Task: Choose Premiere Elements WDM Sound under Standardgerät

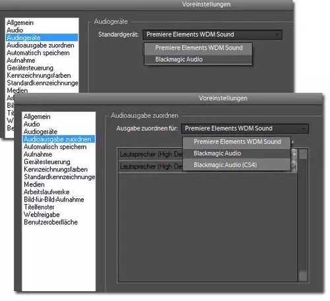Action: pyautogui.click(x=198, y=48)
